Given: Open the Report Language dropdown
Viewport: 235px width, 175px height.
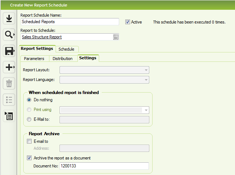Looking at the screenshot, I should pos(104,80).
